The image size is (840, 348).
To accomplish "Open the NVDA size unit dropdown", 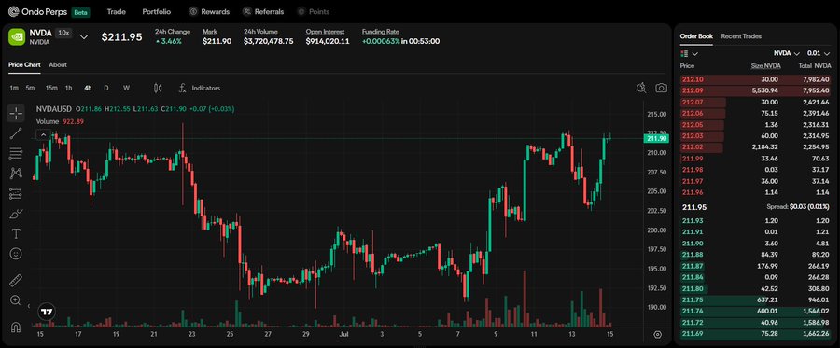I will 787,53.
